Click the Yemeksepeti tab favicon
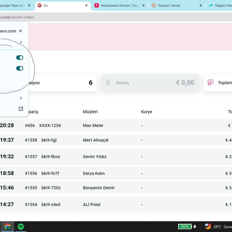 [x=96, y=5]
